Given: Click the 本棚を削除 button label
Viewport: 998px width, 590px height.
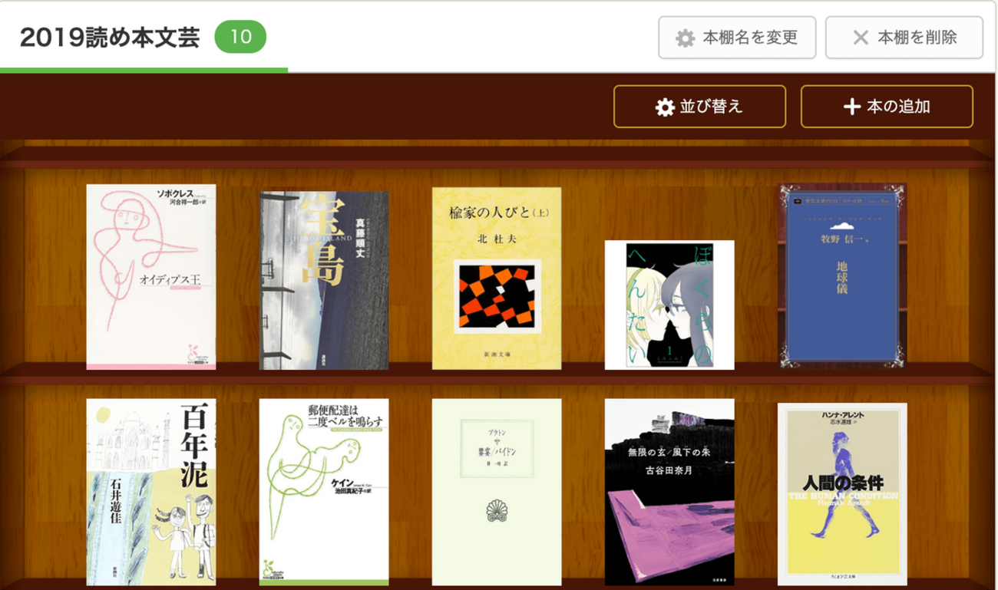Looking at the screenshot, I should 917,37.
